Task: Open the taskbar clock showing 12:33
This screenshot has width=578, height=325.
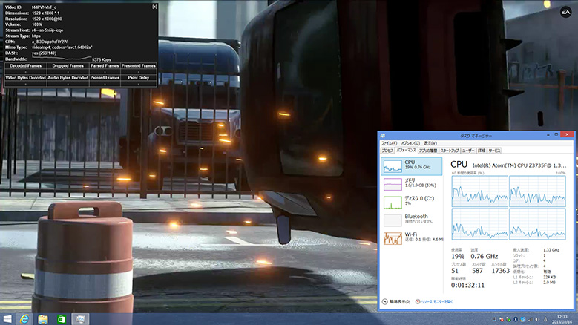Action: pos(562,319)
